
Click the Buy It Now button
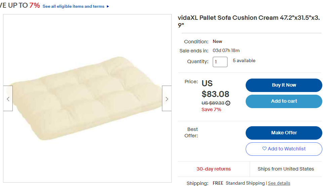(284, 85)
